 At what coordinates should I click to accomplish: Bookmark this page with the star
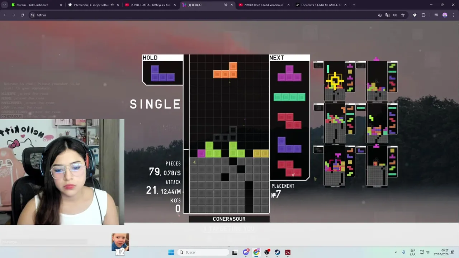pos(403,15)
